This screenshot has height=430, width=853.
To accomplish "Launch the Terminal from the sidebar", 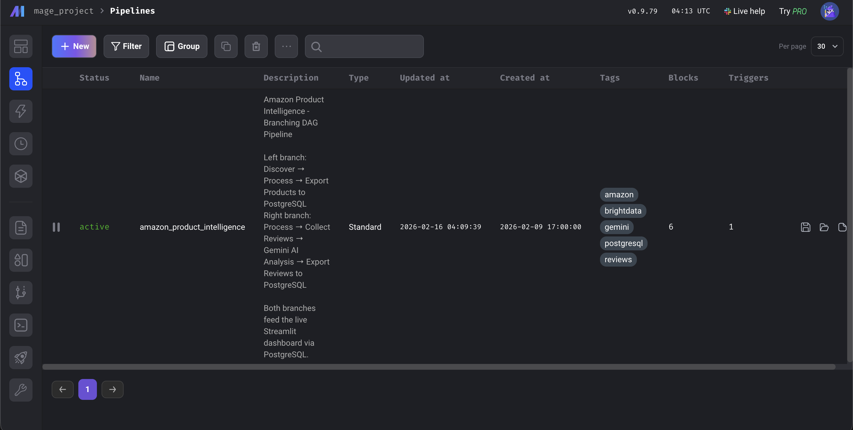I will pos(21,325).
